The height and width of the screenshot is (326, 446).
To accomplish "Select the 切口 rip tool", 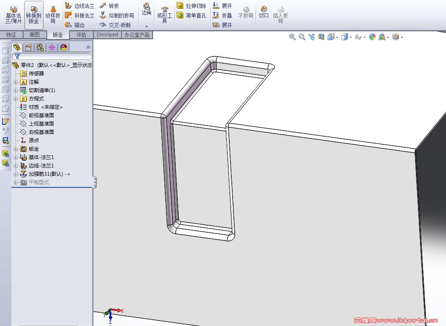I will [264, 12].
